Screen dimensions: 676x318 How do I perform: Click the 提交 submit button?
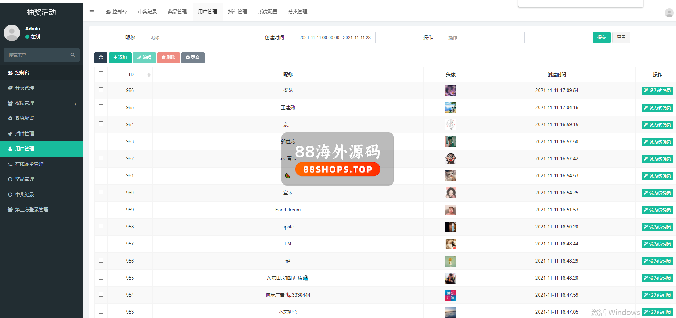pos(601,37)
